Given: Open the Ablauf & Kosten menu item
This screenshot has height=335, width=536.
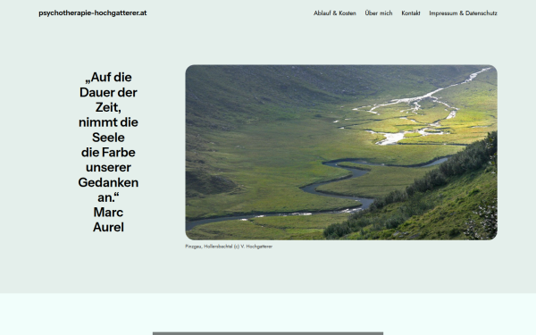Looking at the screenshot, I should (335, 13).
